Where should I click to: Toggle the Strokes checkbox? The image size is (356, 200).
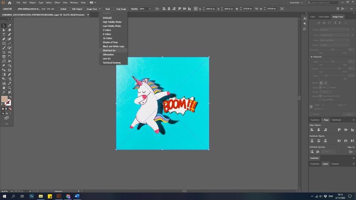coord(328,87)
